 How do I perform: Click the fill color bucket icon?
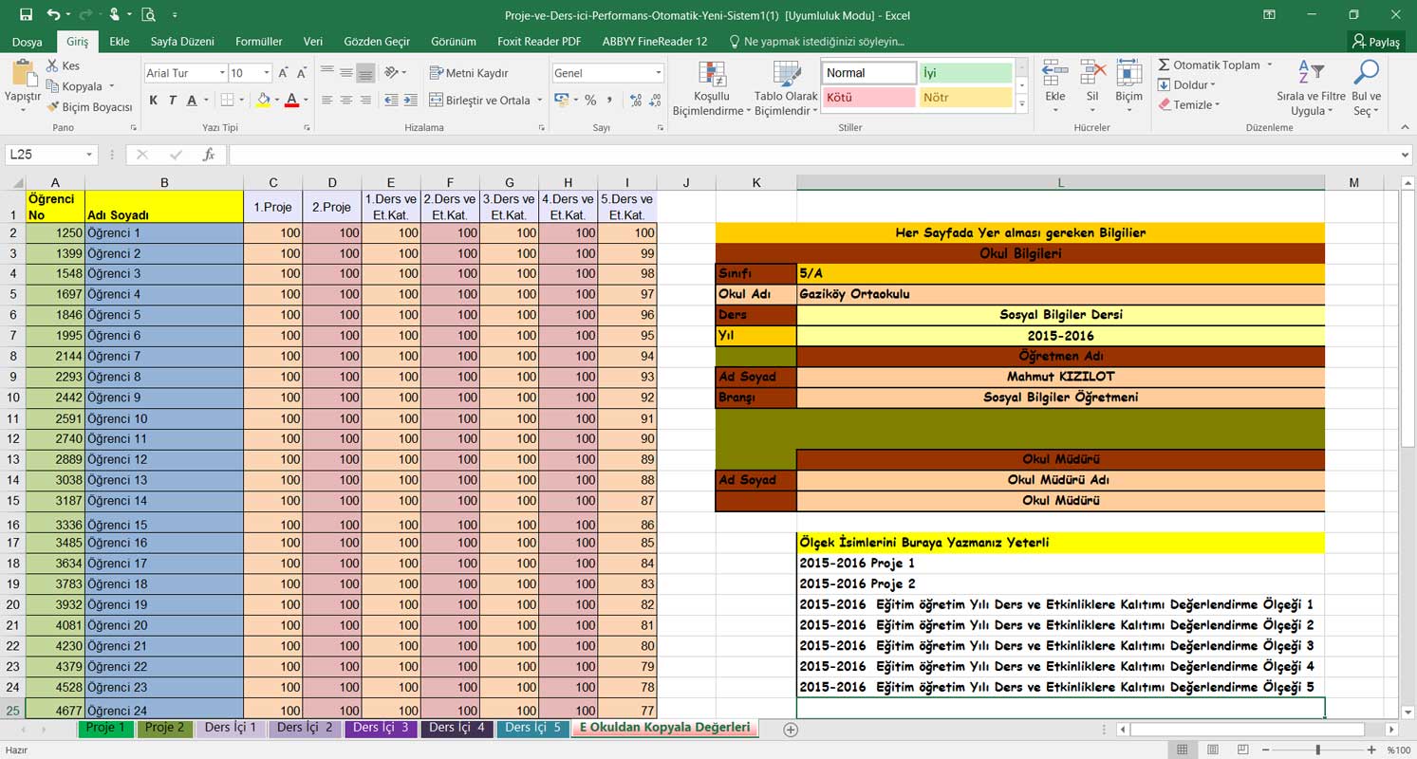coord(263,100)
